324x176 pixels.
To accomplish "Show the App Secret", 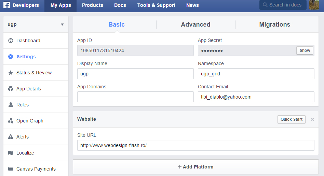I will pos(305,50).
